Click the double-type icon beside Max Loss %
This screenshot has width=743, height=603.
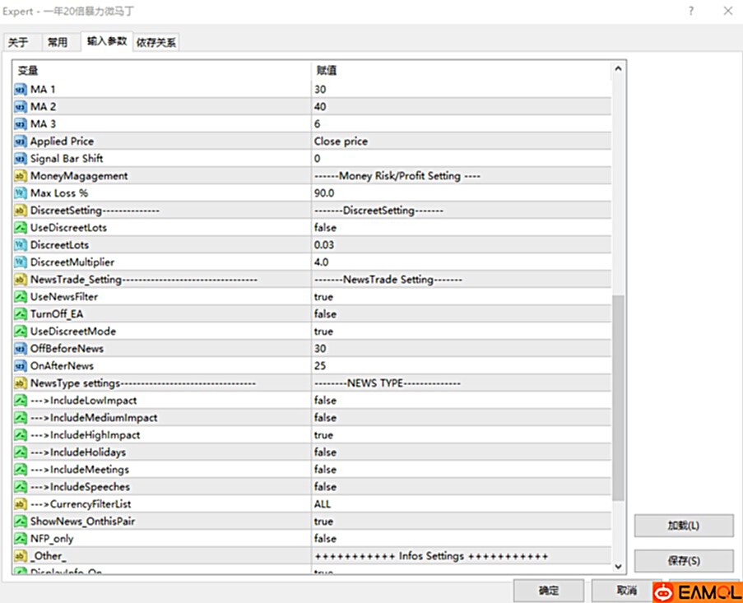[21, 193]
